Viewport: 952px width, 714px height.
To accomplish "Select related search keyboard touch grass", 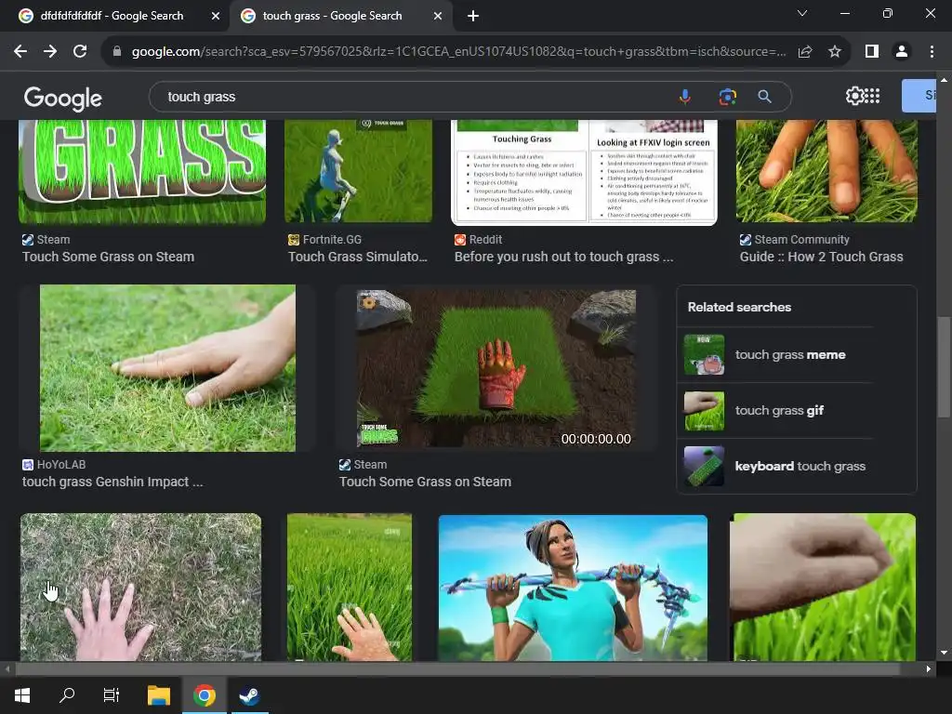I will (x=777, y=467).
